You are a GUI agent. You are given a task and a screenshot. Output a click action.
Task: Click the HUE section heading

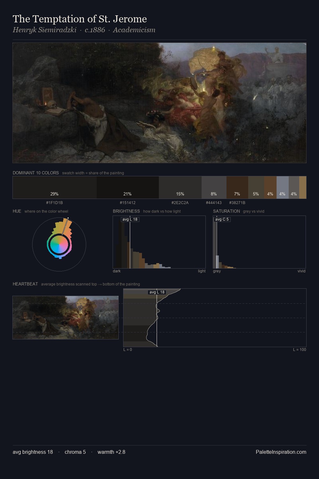coord(17,211)
